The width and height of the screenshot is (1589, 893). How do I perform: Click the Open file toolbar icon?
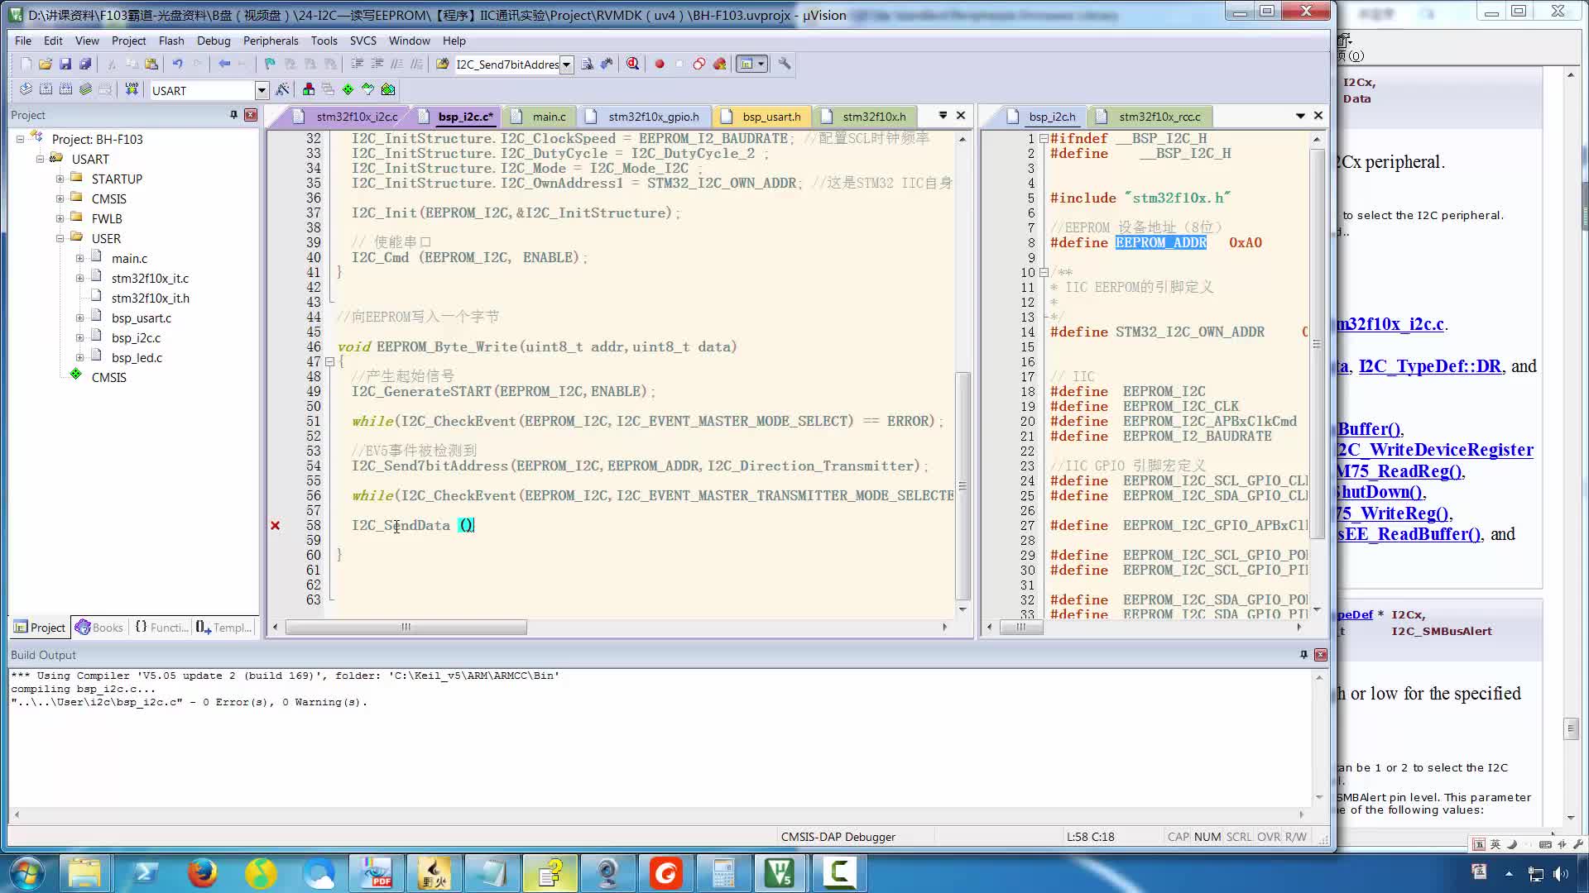pos(46,64)
